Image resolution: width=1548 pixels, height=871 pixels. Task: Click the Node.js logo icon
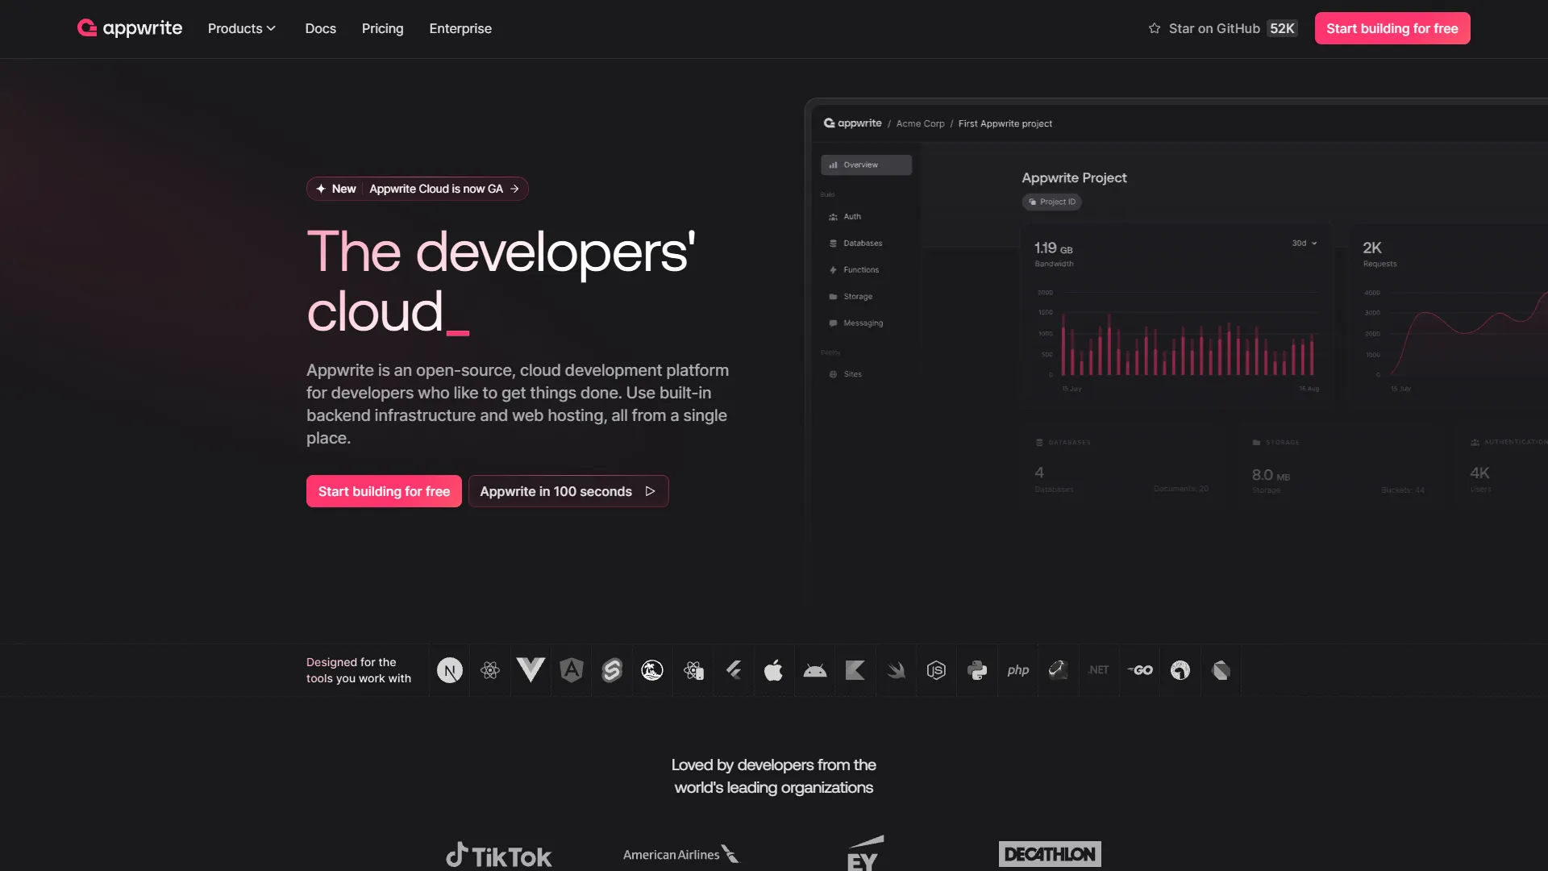(x=936, y=670)
